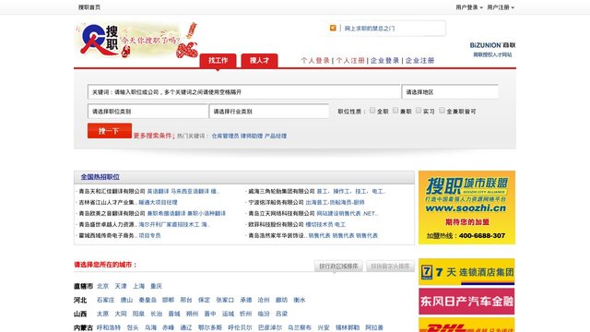Open the 用户登录 dropdown menu
The width and height of the screenshot is (590, 332).
tap(469, 7)
